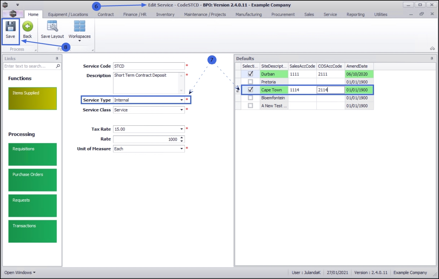Click into the Service Code text field

point(148,66)
